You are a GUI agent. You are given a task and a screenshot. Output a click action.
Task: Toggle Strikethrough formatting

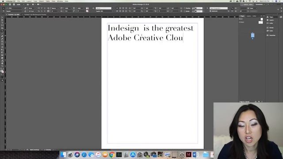pyautogui.click(x=45, y=11)
